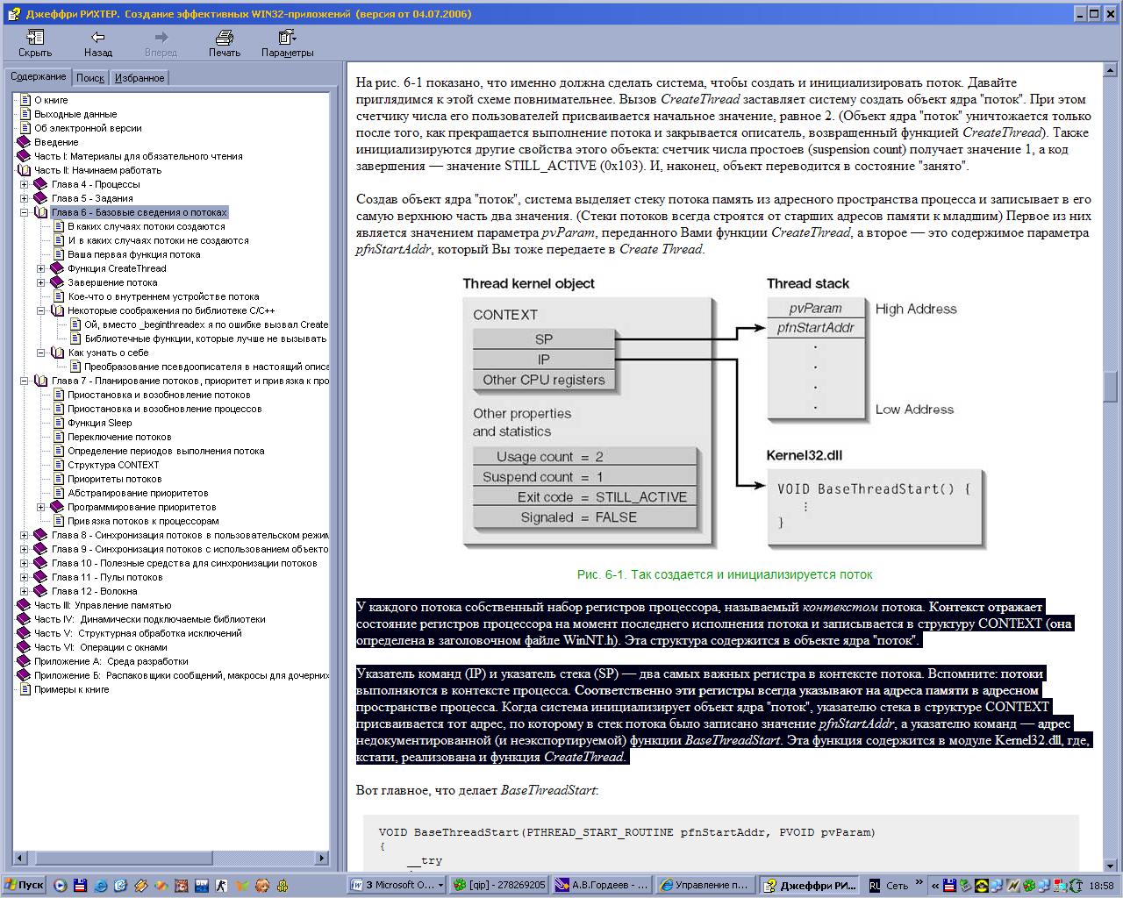
Task: Collapse Глава 6 - Базовые сведения о потоках
Action: (x=25, y=212)
